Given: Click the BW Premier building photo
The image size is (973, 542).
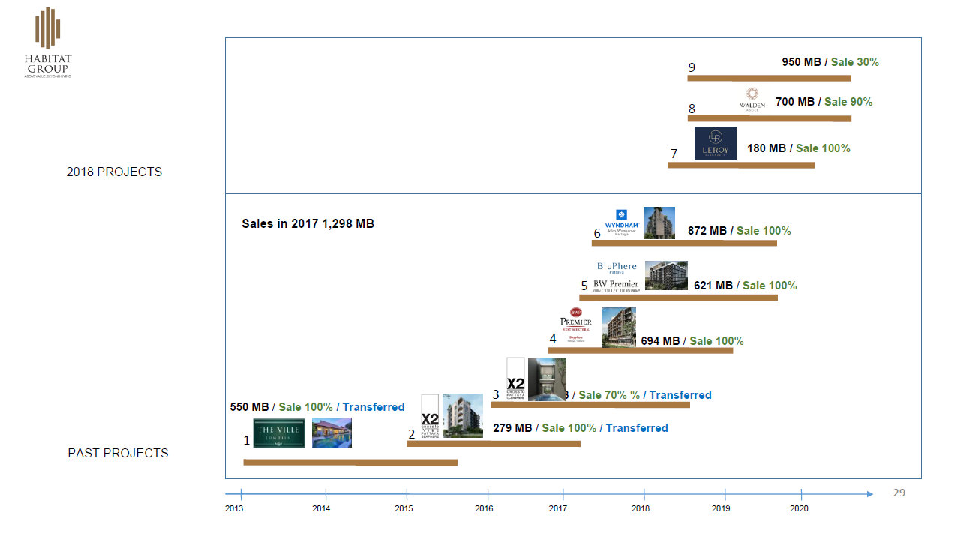Looking at the screenshot, I should click(666, 275).
